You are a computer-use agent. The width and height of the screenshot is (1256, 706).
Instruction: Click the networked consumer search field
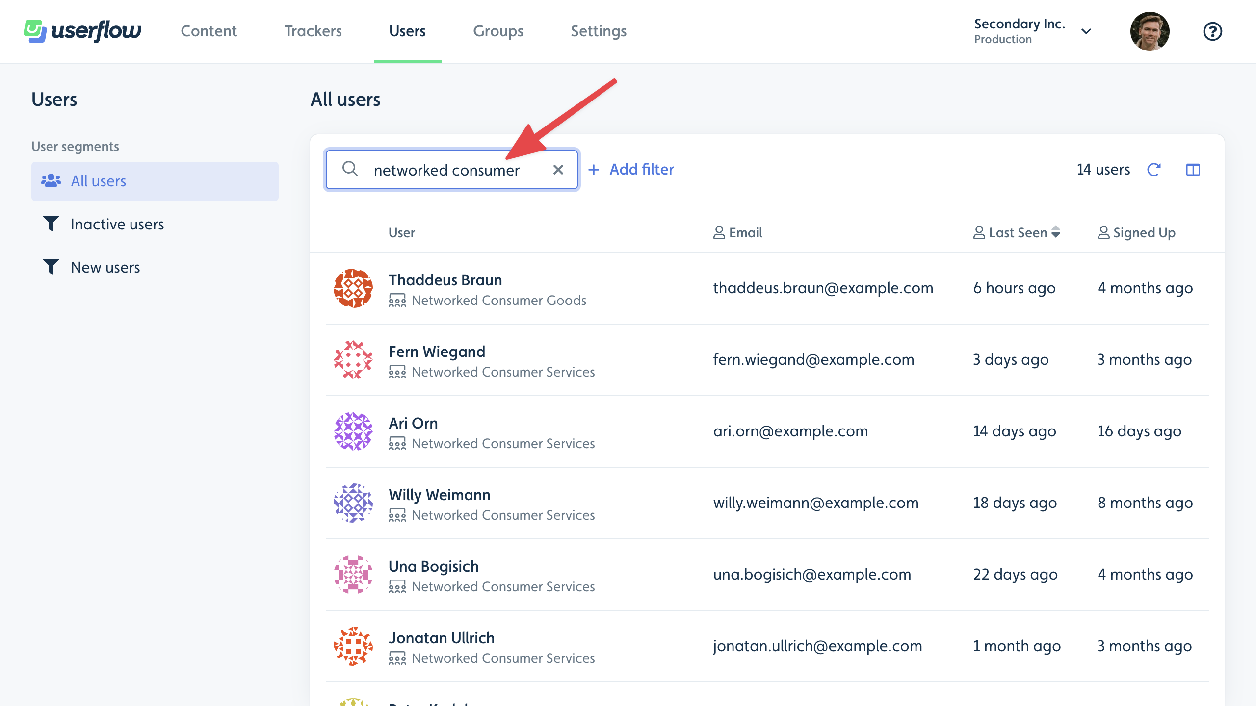[451, 170]
